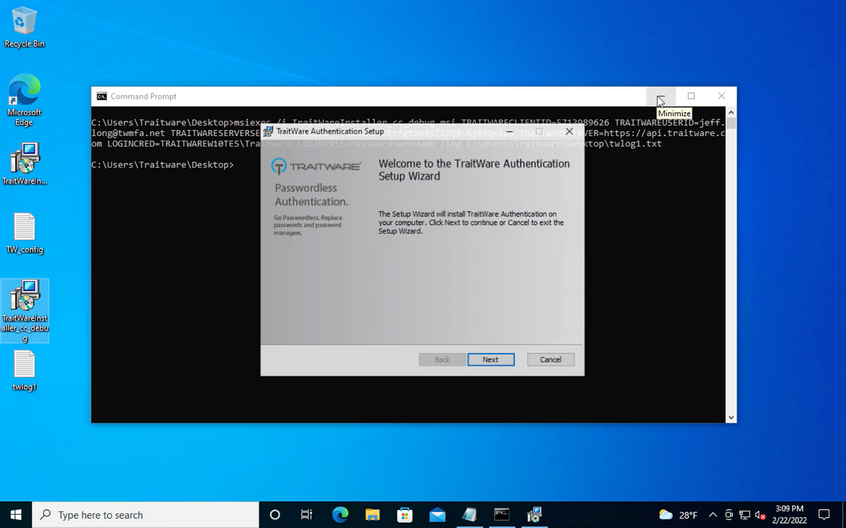Open the clock showing 3:09 PM
This screenshot has height=528, width=846.
(x=789, y=515)
